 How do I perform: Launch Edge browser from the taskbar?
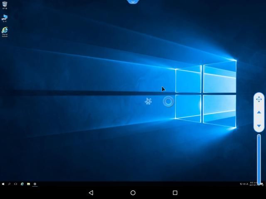pos(22,184)
